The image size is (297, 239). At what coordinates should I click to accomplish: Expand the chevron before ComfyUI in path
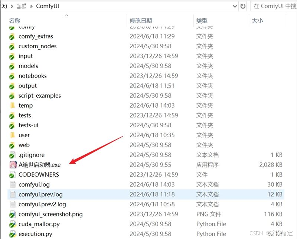pyautogui.click(x=31, y=6)
